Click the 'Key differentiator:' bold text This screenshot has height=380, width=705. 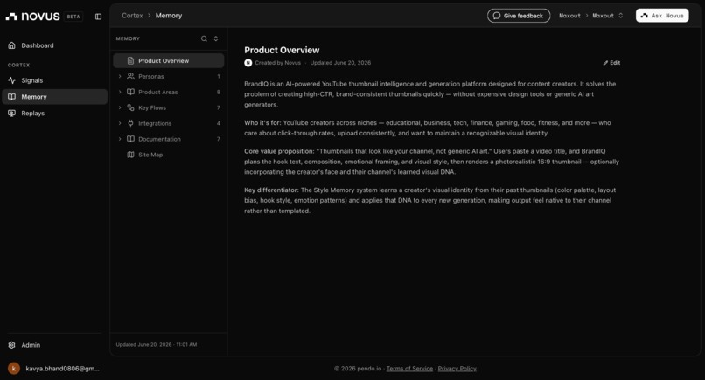click(x=271, y=190)
